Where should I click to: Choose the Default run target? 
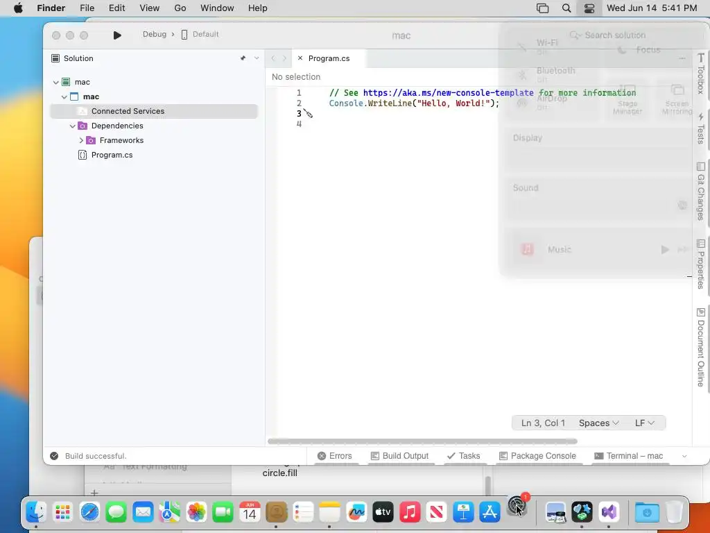pyautogui.click(x=200, y=34)
